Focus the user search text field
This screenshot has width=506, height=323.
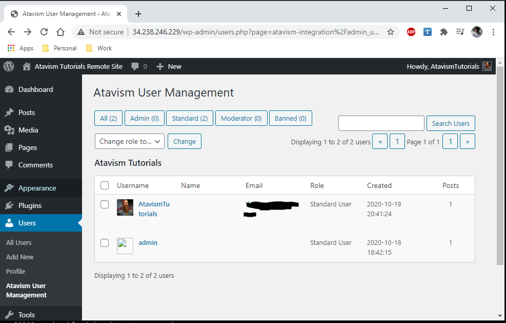coord(381,123)
